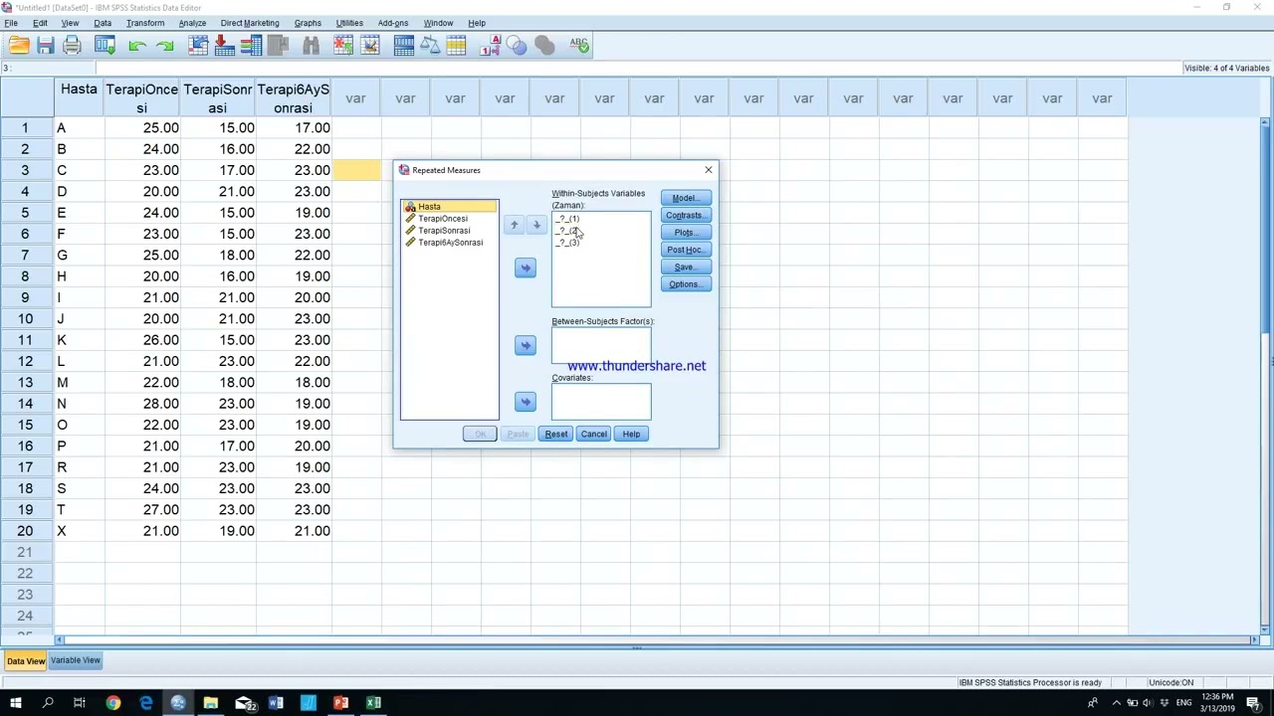Open the Graphs menu
Image resolution: width=1274 pixels, height=716 pixels.
[308, 23]
